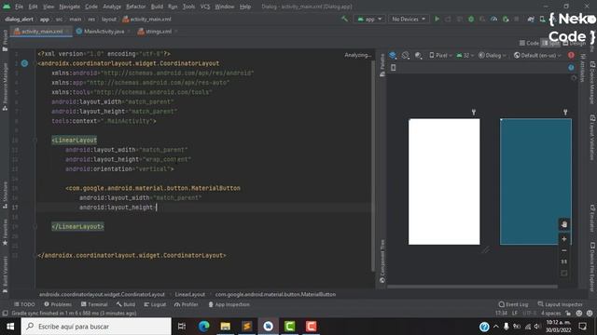Click the blue info icon in design panel

571,68
